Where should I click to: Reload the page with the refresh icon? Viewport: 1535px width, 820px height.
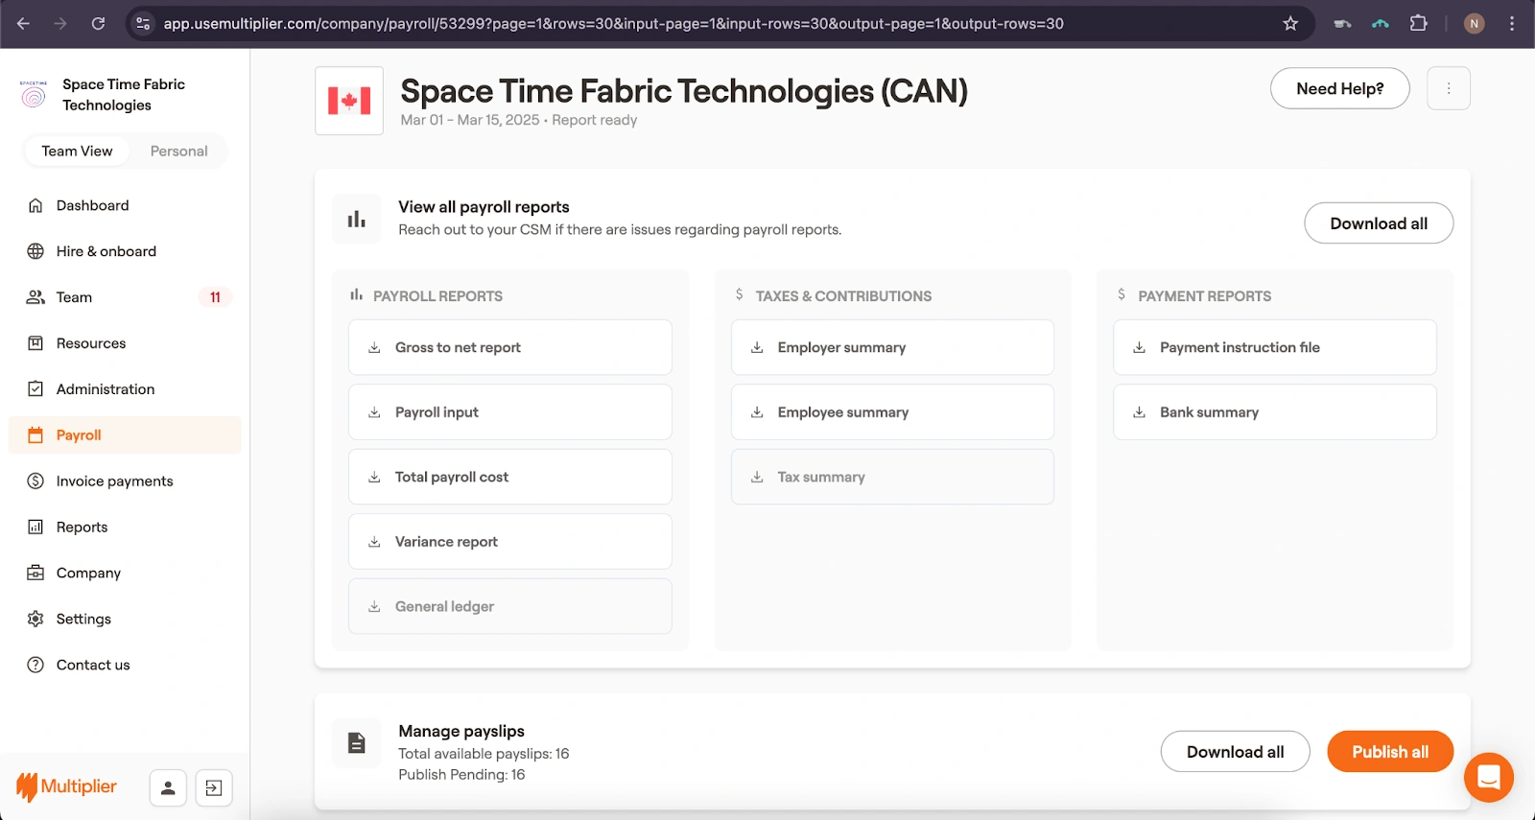98,23
